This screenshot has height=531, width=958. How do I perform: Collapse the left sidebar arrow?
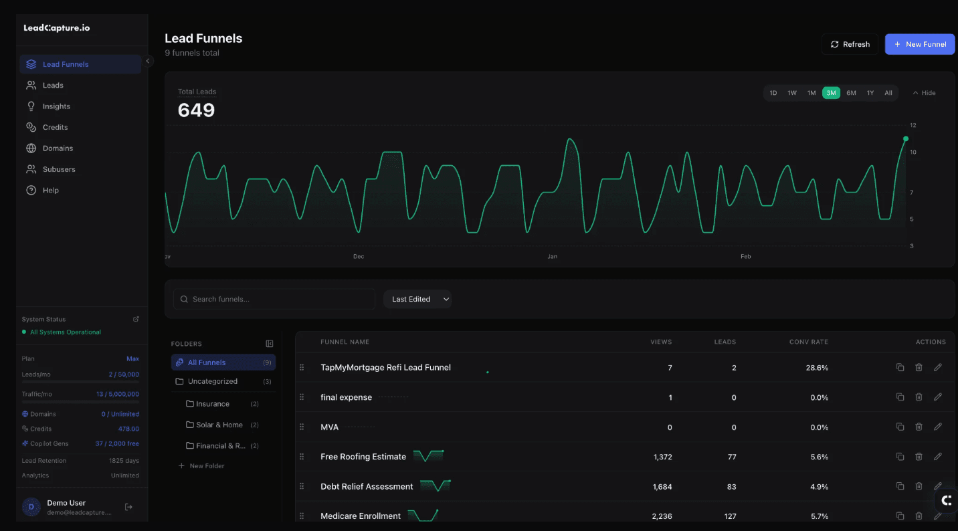coord(148,61)
